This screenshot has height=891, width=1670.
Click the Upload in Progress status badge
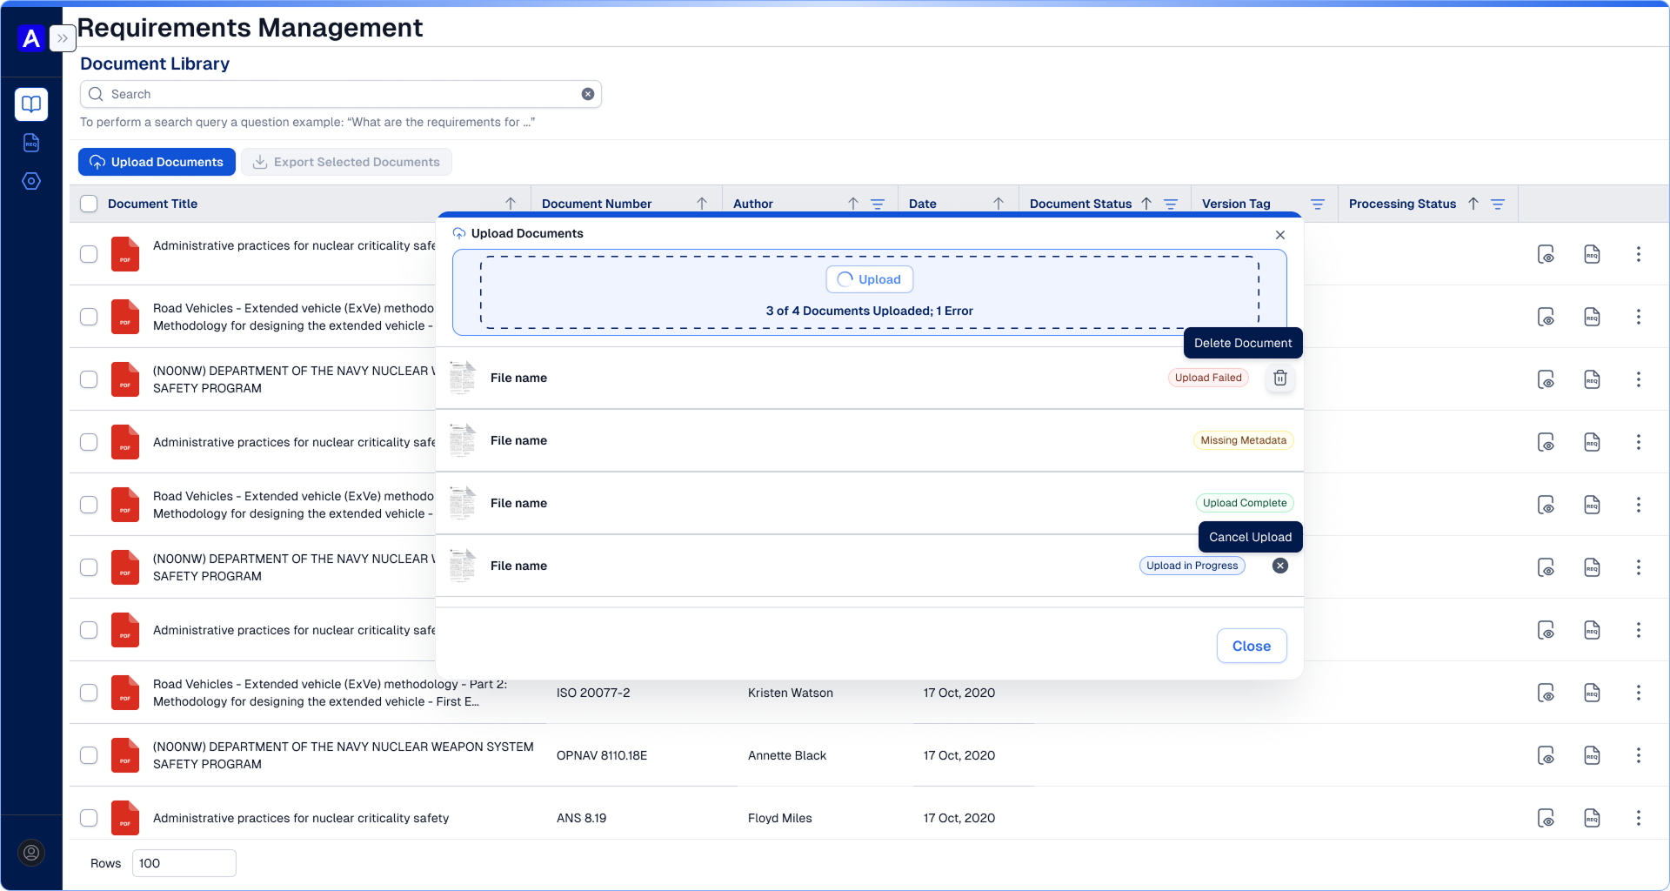1192,566
